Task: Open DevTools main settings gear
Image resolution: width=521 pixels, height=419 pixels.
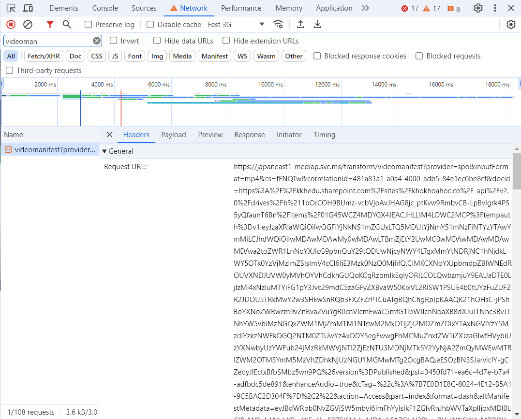Action: pyautogui.click(x=478, y=8)
